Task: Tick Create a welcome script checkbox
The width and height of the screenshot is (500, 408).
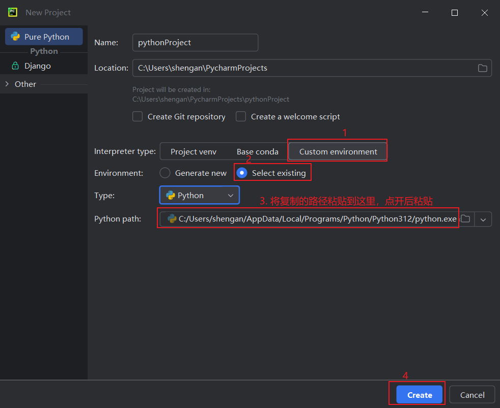Action: point(241,117)
